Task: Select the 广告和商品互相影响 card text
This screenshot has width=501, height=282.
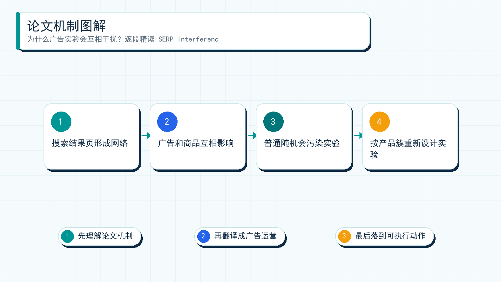Action: (x=196, y=143)
